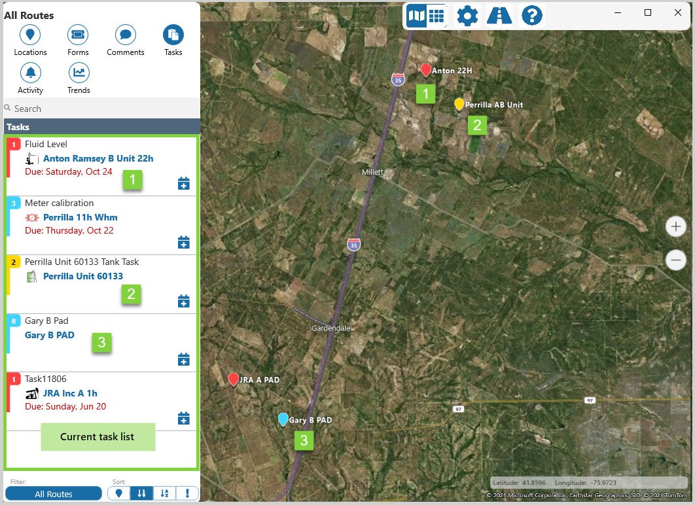Select the Tasks icon

coord(173,35)
